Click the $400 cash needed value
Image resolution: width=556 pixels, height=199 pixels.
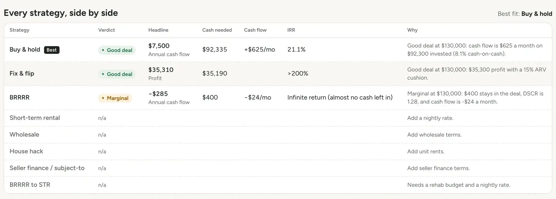point(210,98)
